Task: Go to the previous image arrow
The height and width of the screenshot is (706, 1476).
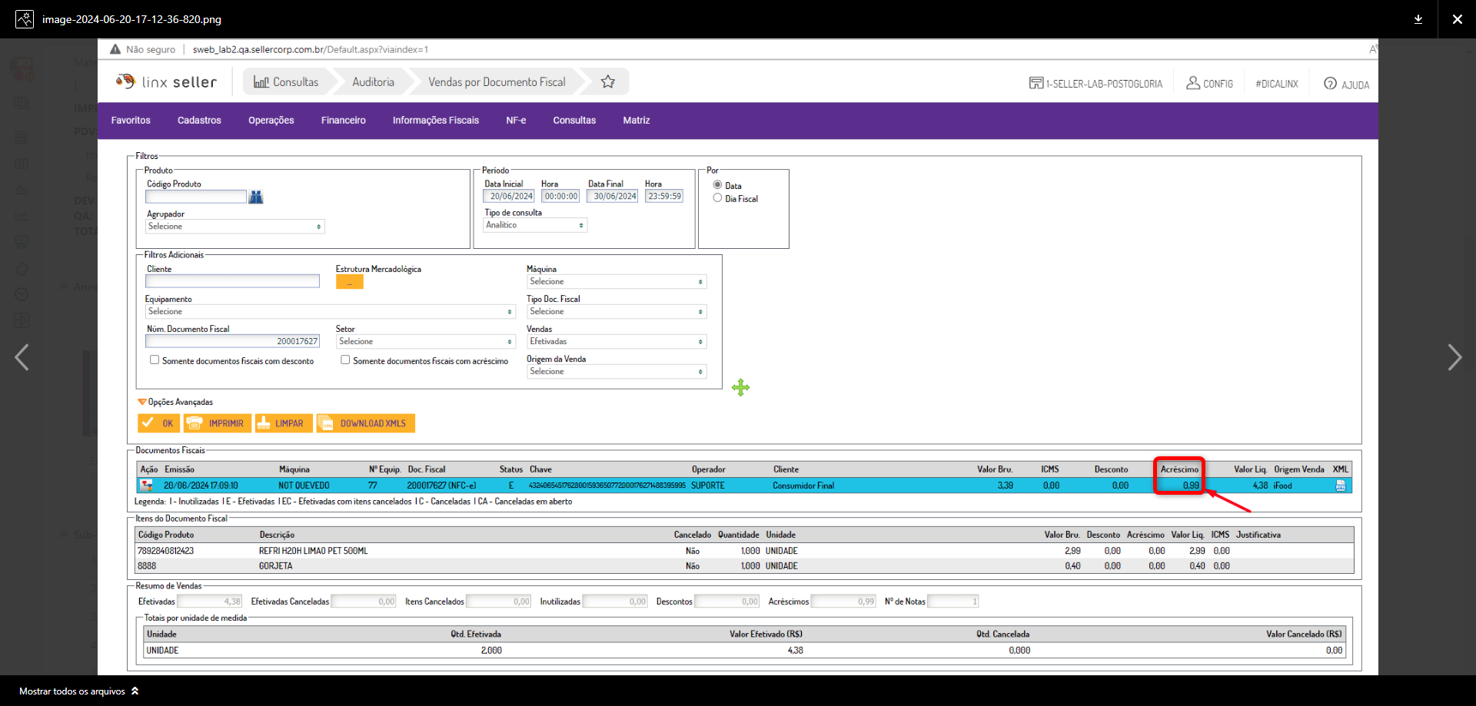Action: 22,357
